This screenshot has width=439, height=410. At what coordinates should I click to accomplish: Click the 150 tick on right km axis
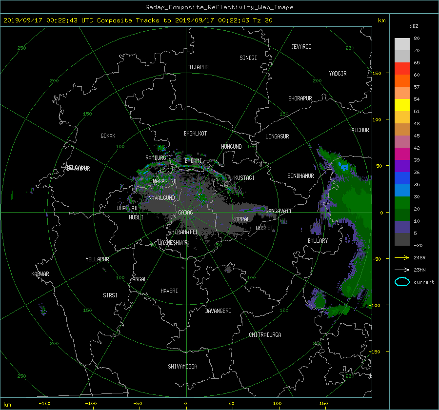click(x=377, y=73)
